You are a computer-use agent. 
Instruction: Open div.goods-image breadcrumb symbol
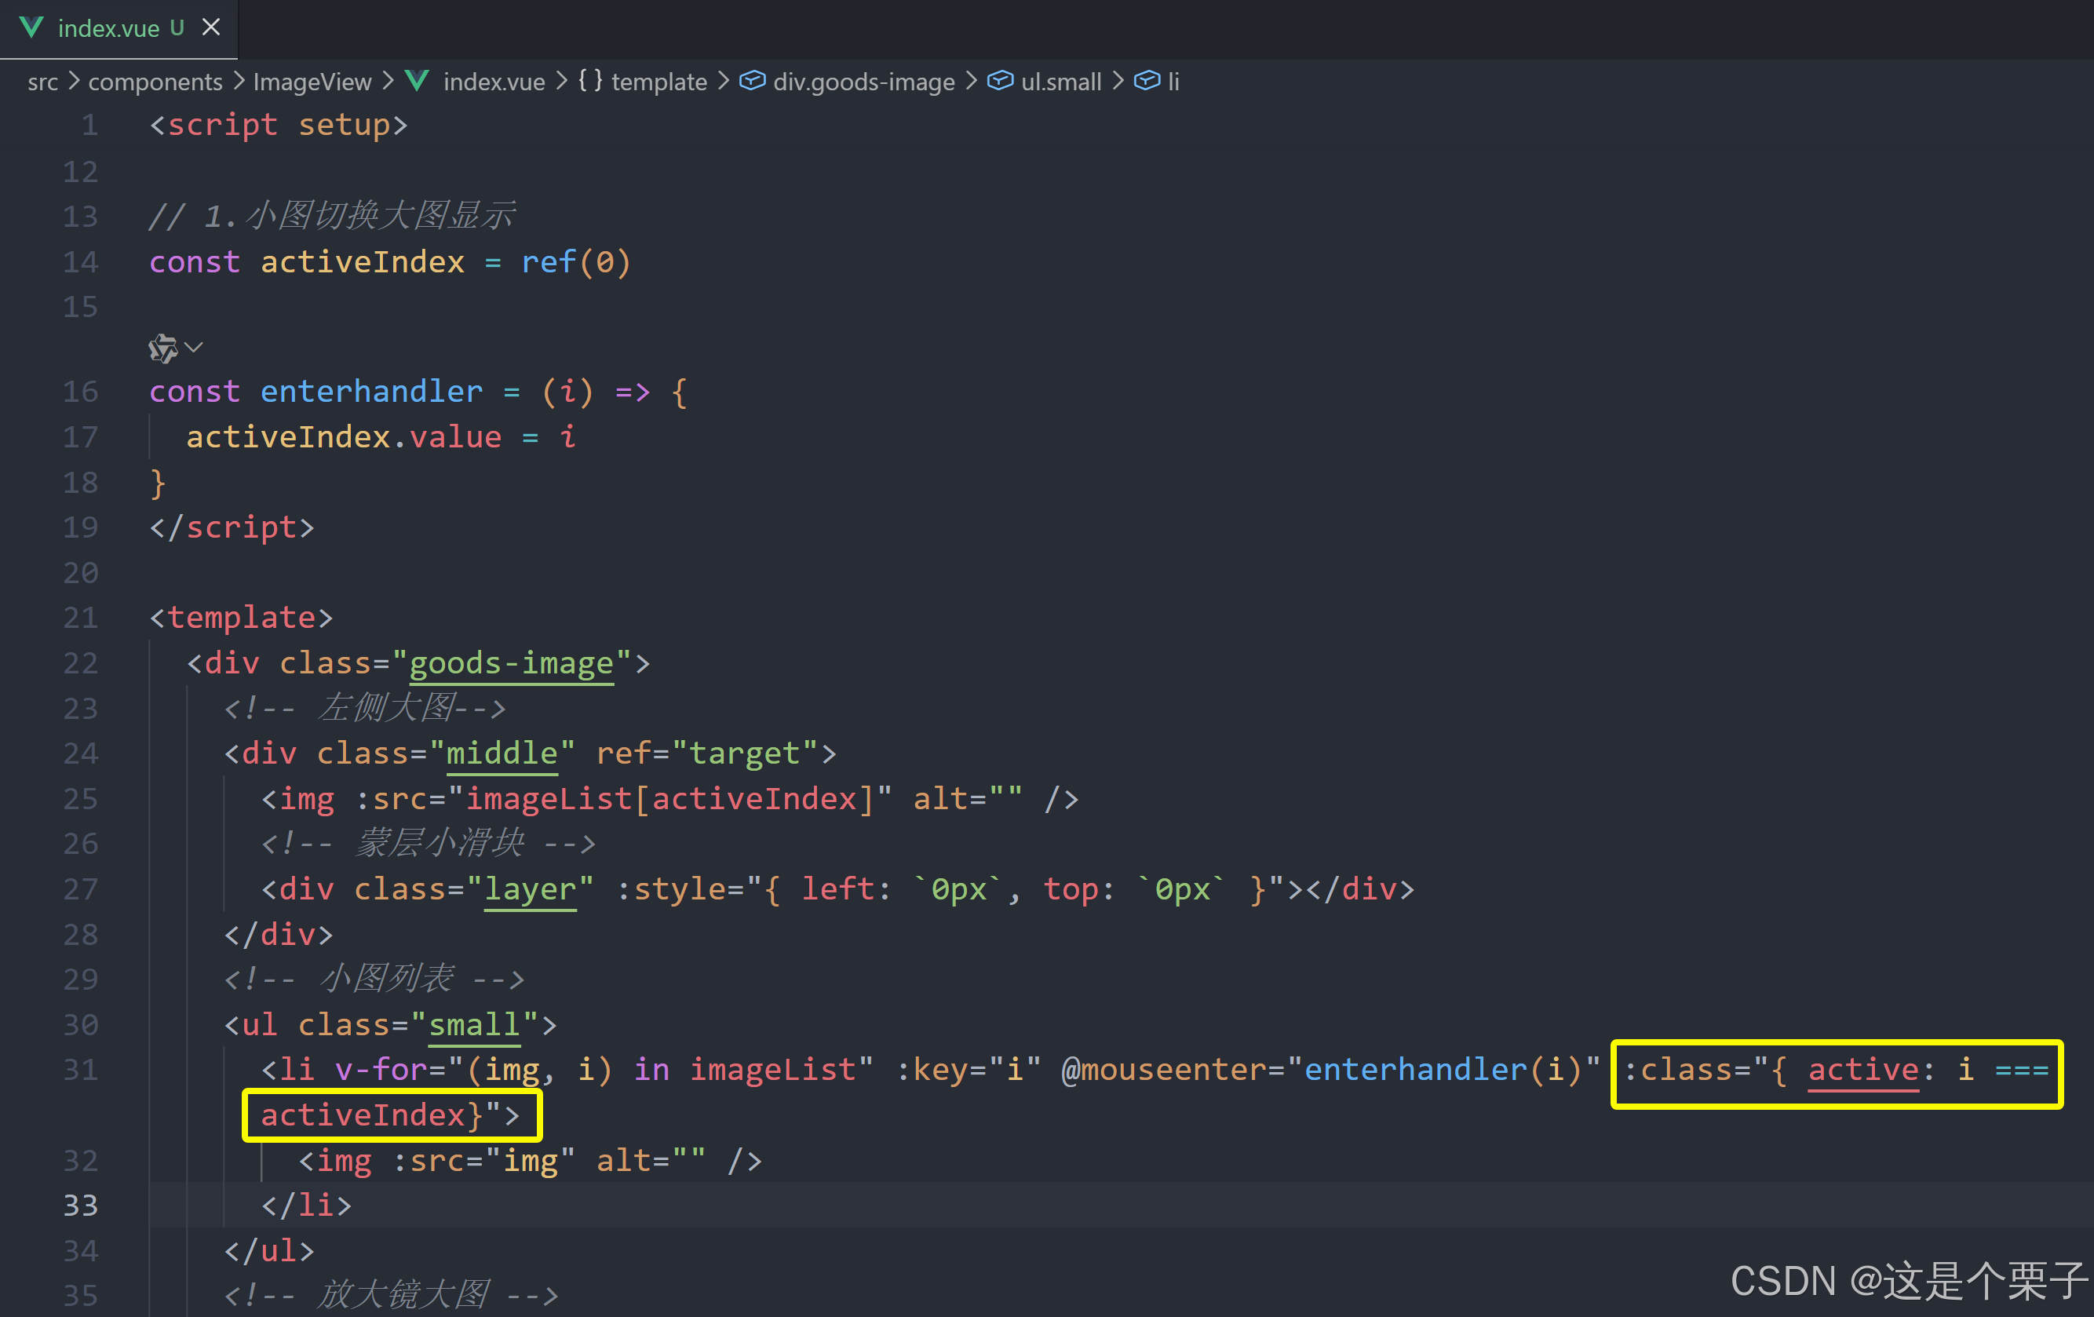(x=863, y=82)
